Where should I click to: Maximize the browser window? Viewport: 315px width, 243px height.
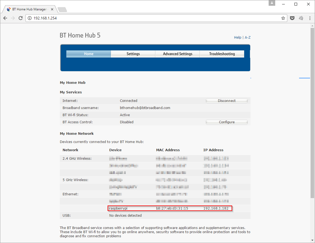pos(296,4)
